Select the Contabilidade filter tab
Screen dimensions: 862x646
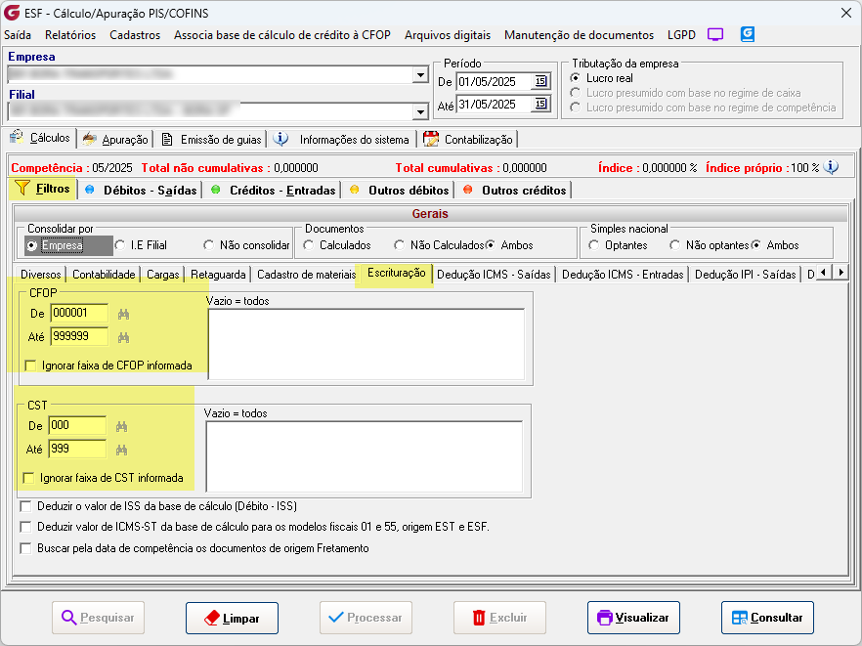click(x=104, y=275)
